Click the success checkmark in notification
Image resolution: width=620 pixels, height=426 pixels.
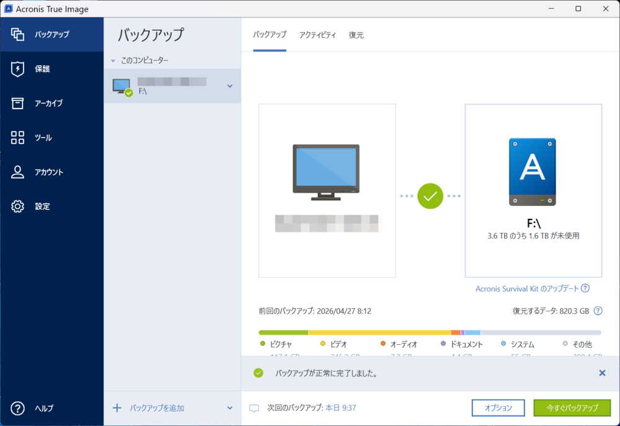(x=258, y=373)
